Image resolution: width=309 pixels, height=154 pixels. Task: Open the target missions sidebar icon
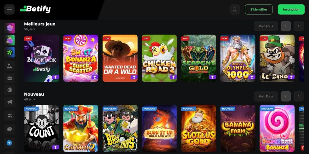(9, 28)
